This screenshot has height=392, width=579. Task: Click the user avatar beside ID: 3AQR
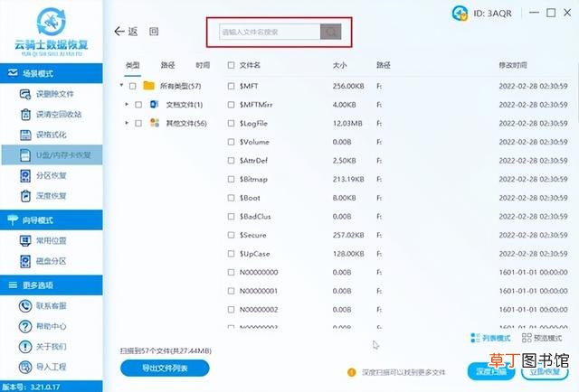(460, 14)
